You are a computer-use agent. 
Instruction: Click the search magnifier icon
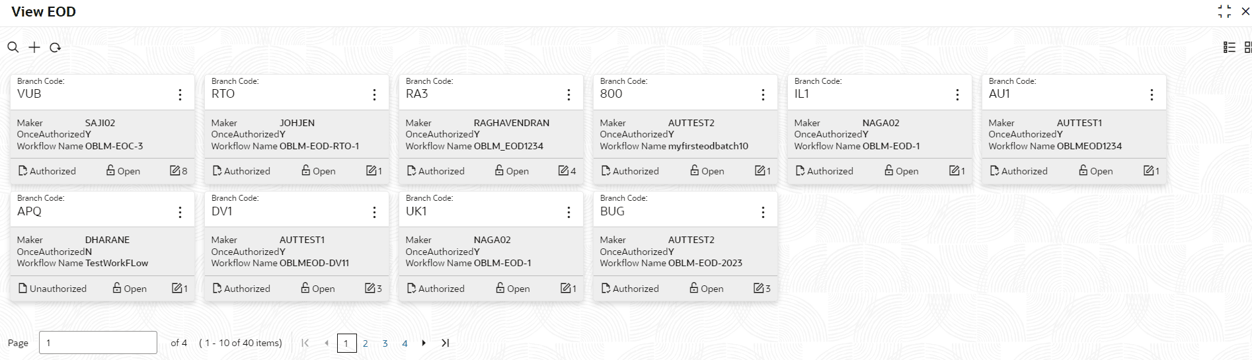[13, 48]
